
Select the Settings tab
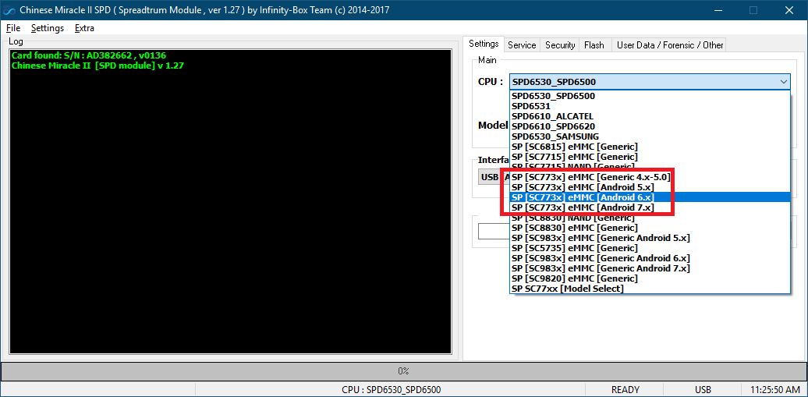click(484, 44)
